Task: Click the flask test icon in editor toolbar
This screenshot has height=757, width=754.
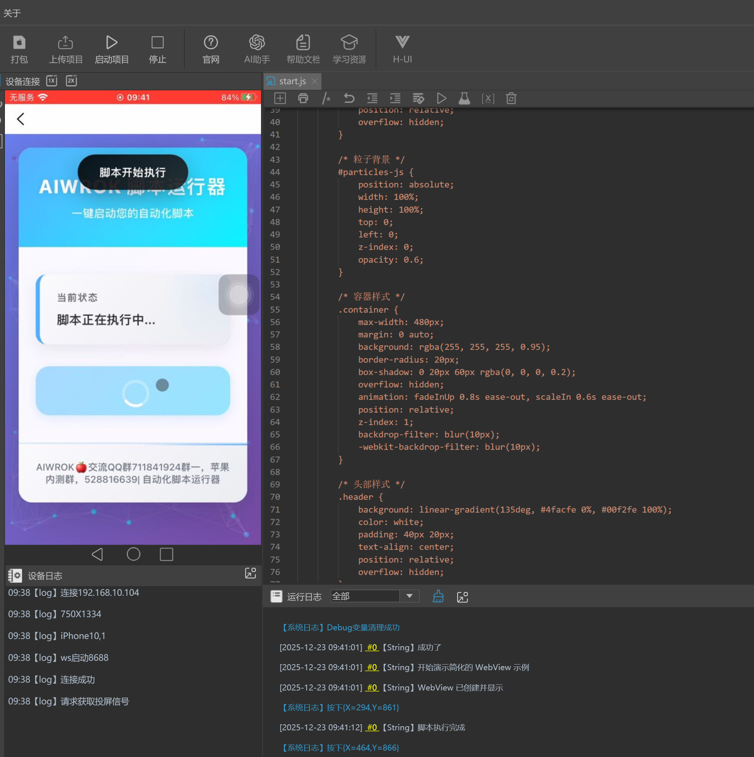Action: point(465,98)
